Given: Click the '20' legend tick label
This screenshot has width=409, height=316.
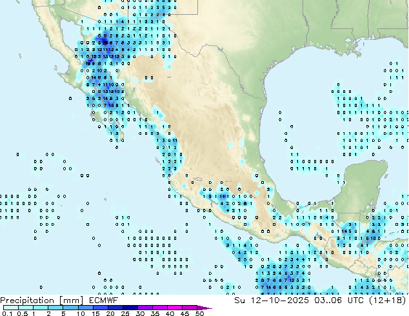Looking at the screenshot, I should click(x=110, y=313).
